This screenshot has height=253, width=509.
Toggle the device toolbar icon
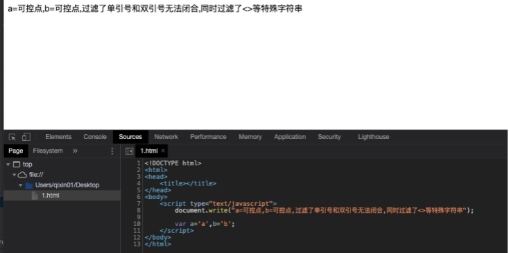26,137
